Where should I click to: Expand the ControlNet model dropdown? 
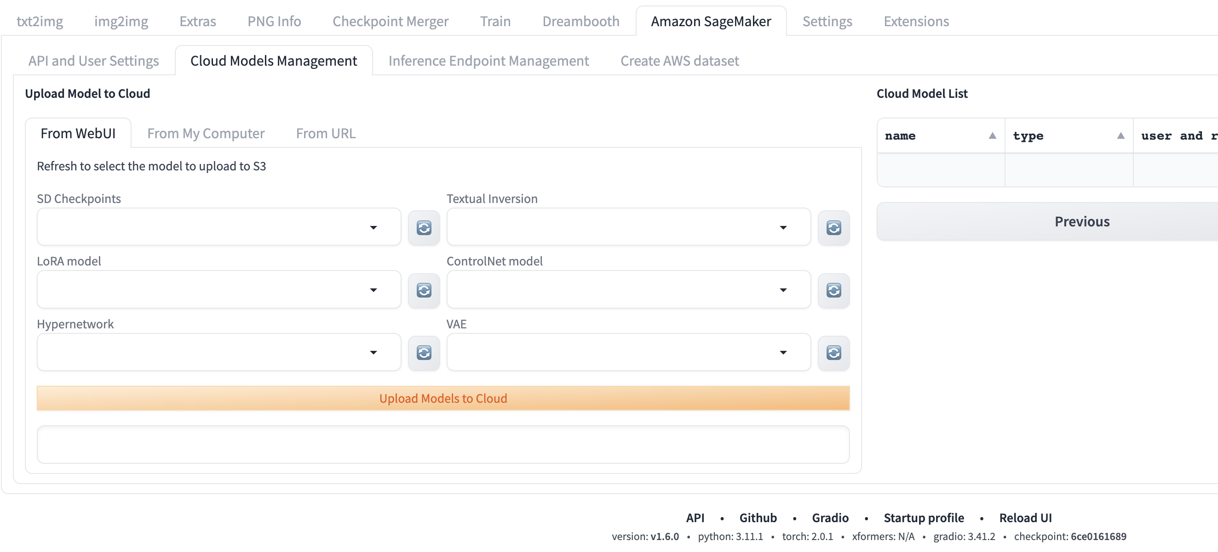[x=628, y=289]
